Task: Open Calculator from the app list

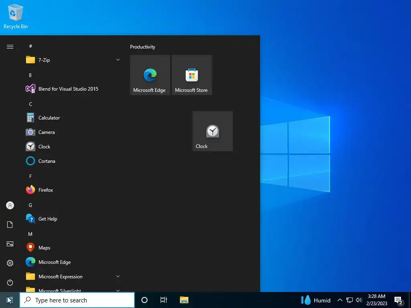Action: click(73, 118)
